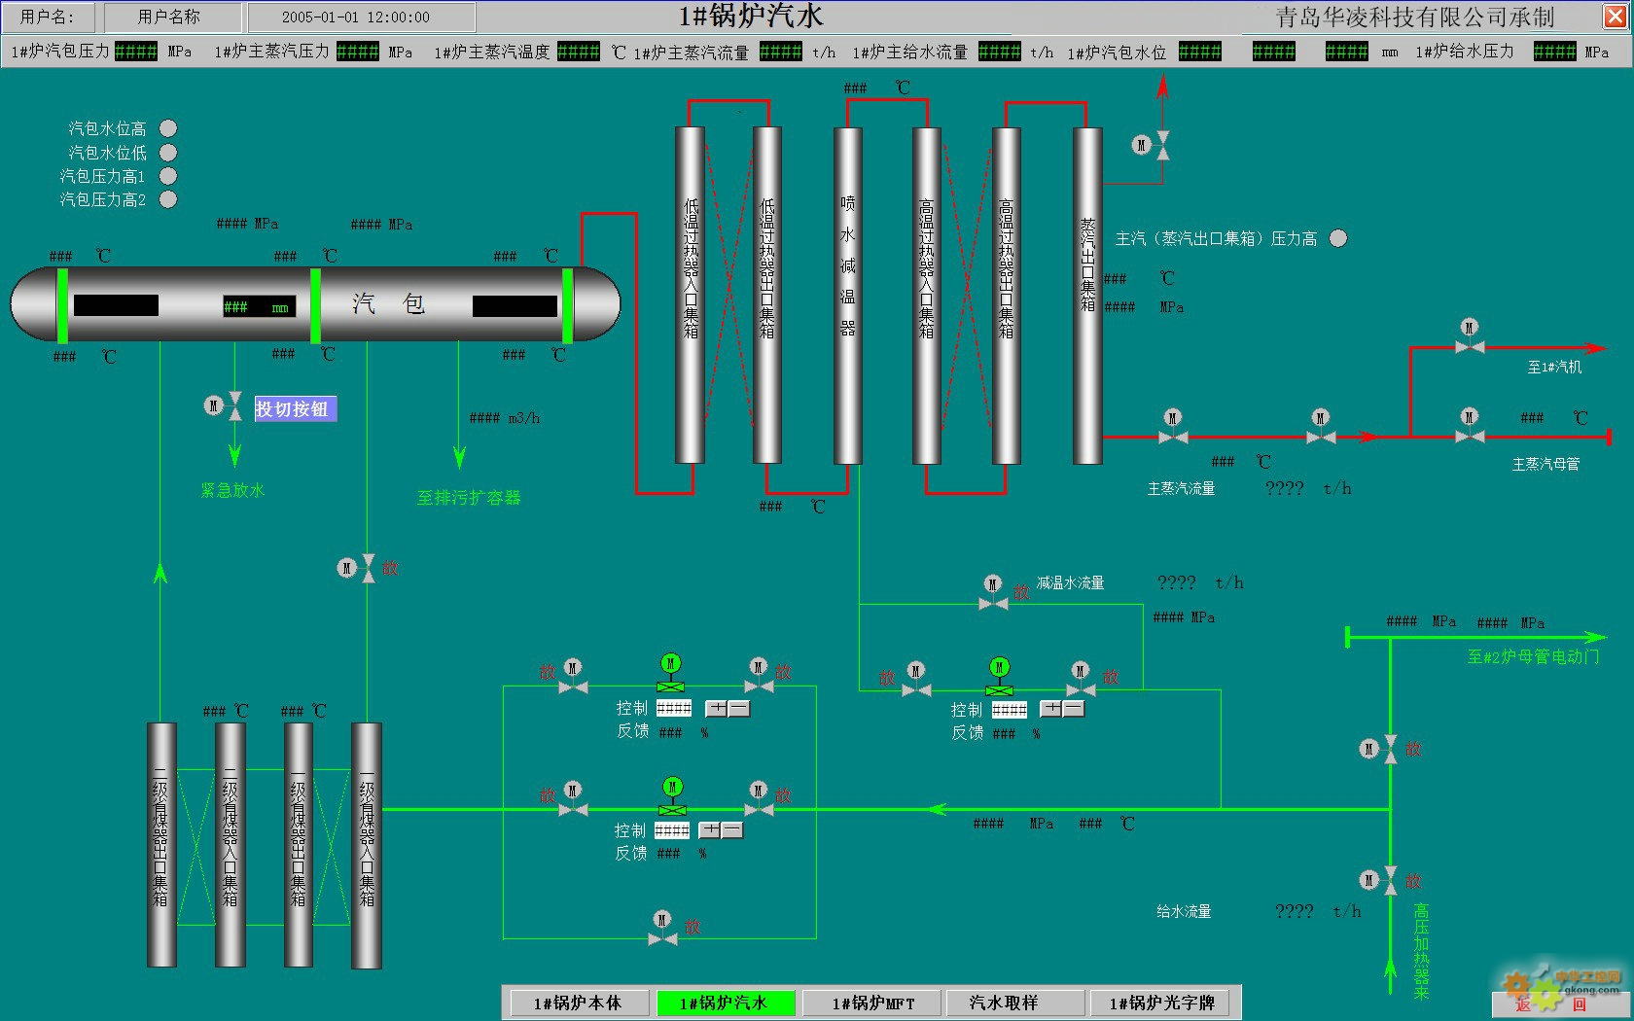The height and width of the screenshot is (1021, 1634).
Task: Open the 汽水取样 tab
Action: coord(1014,1003)
